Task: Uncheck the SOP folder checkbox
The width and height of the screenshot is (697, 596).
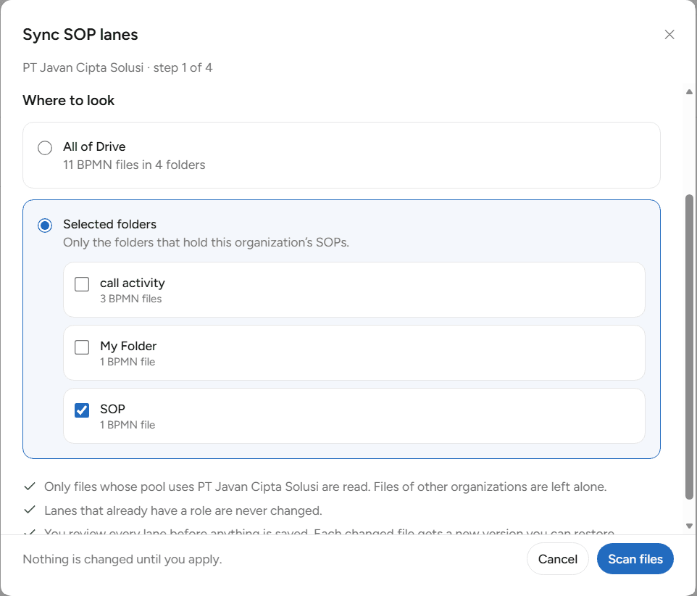Action: pyautogui.click(x=82, y=410)
